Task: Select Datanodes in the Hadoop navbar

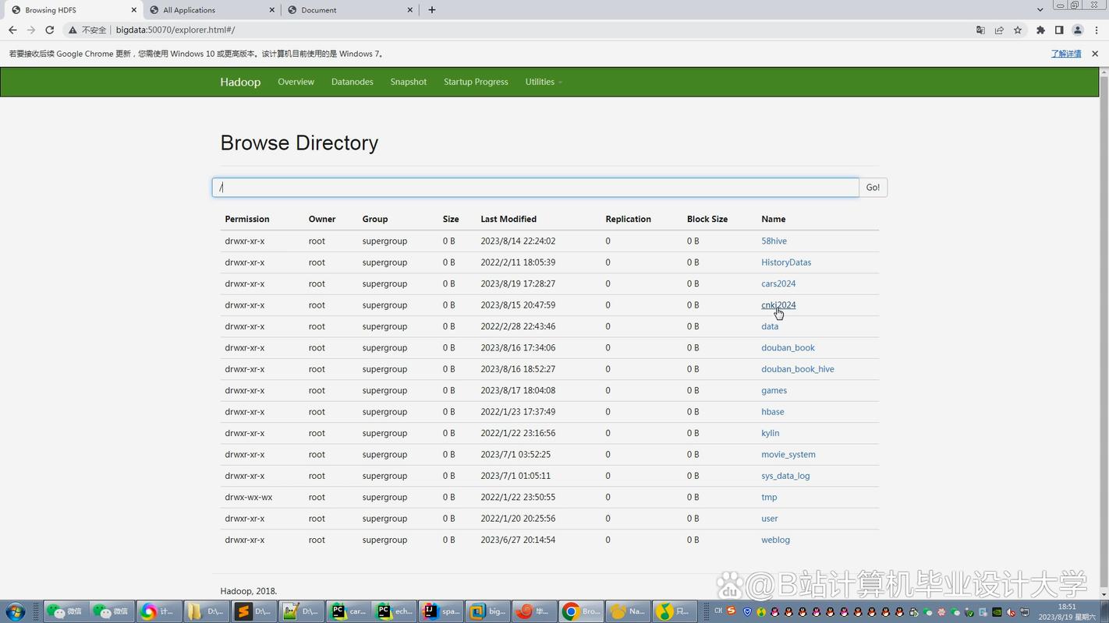Action: coord(352,81)
